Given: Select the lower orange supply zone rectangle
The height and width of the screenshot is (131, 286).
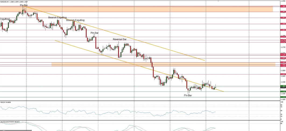Looking at the screenshot, I should click(x=161, y=64).
